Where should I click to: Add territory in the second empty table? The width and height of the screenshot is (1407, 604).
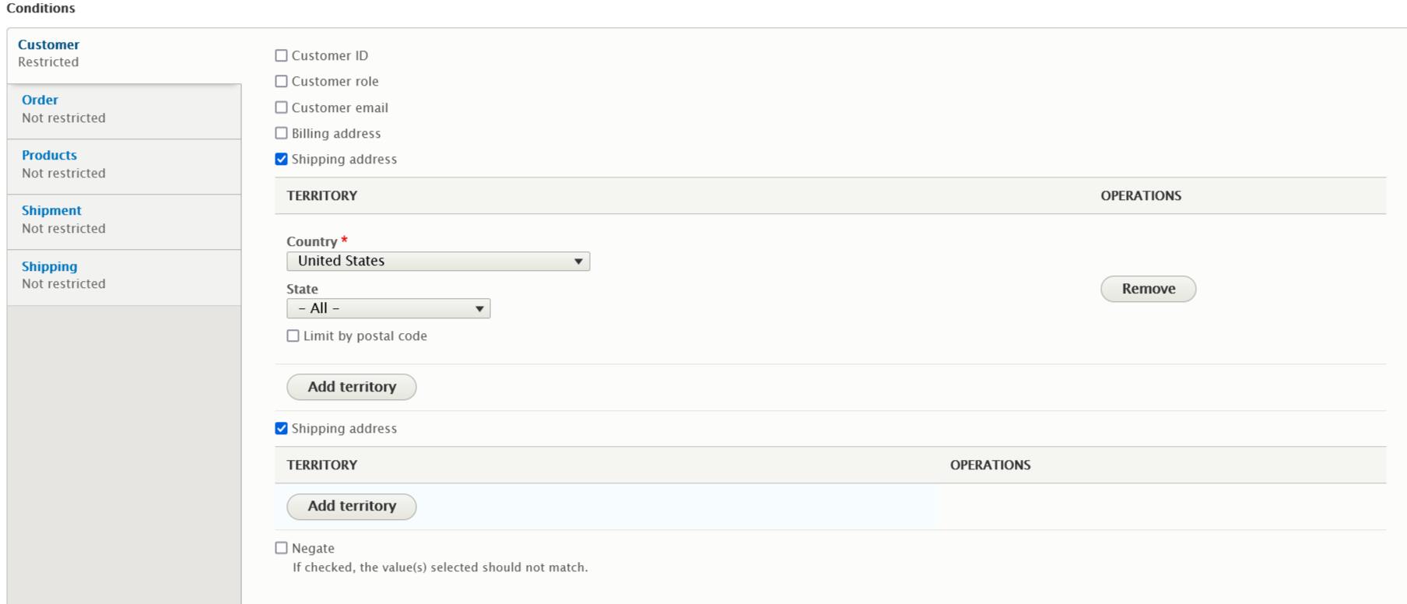pos(352,506)
